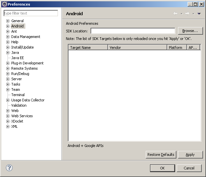Expand the Team tree node
The height and width of the screenshot is (177, 206).
(8, 89)
